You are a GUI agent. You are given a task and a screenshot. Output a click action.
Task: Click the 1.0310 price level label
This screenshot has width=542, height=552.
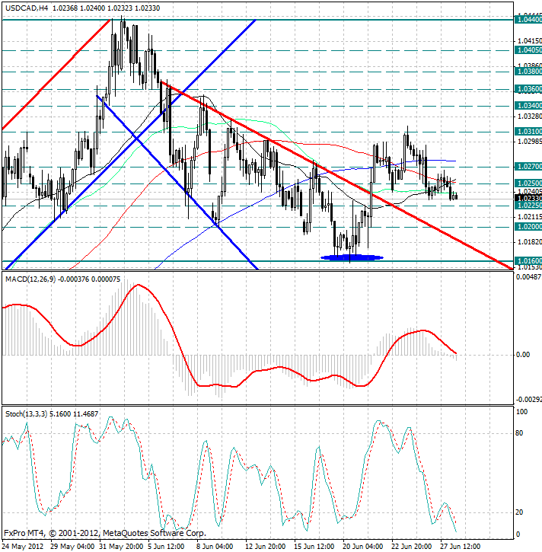tap(528, 132)
